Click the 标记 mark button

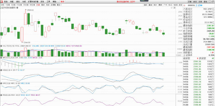170,5
